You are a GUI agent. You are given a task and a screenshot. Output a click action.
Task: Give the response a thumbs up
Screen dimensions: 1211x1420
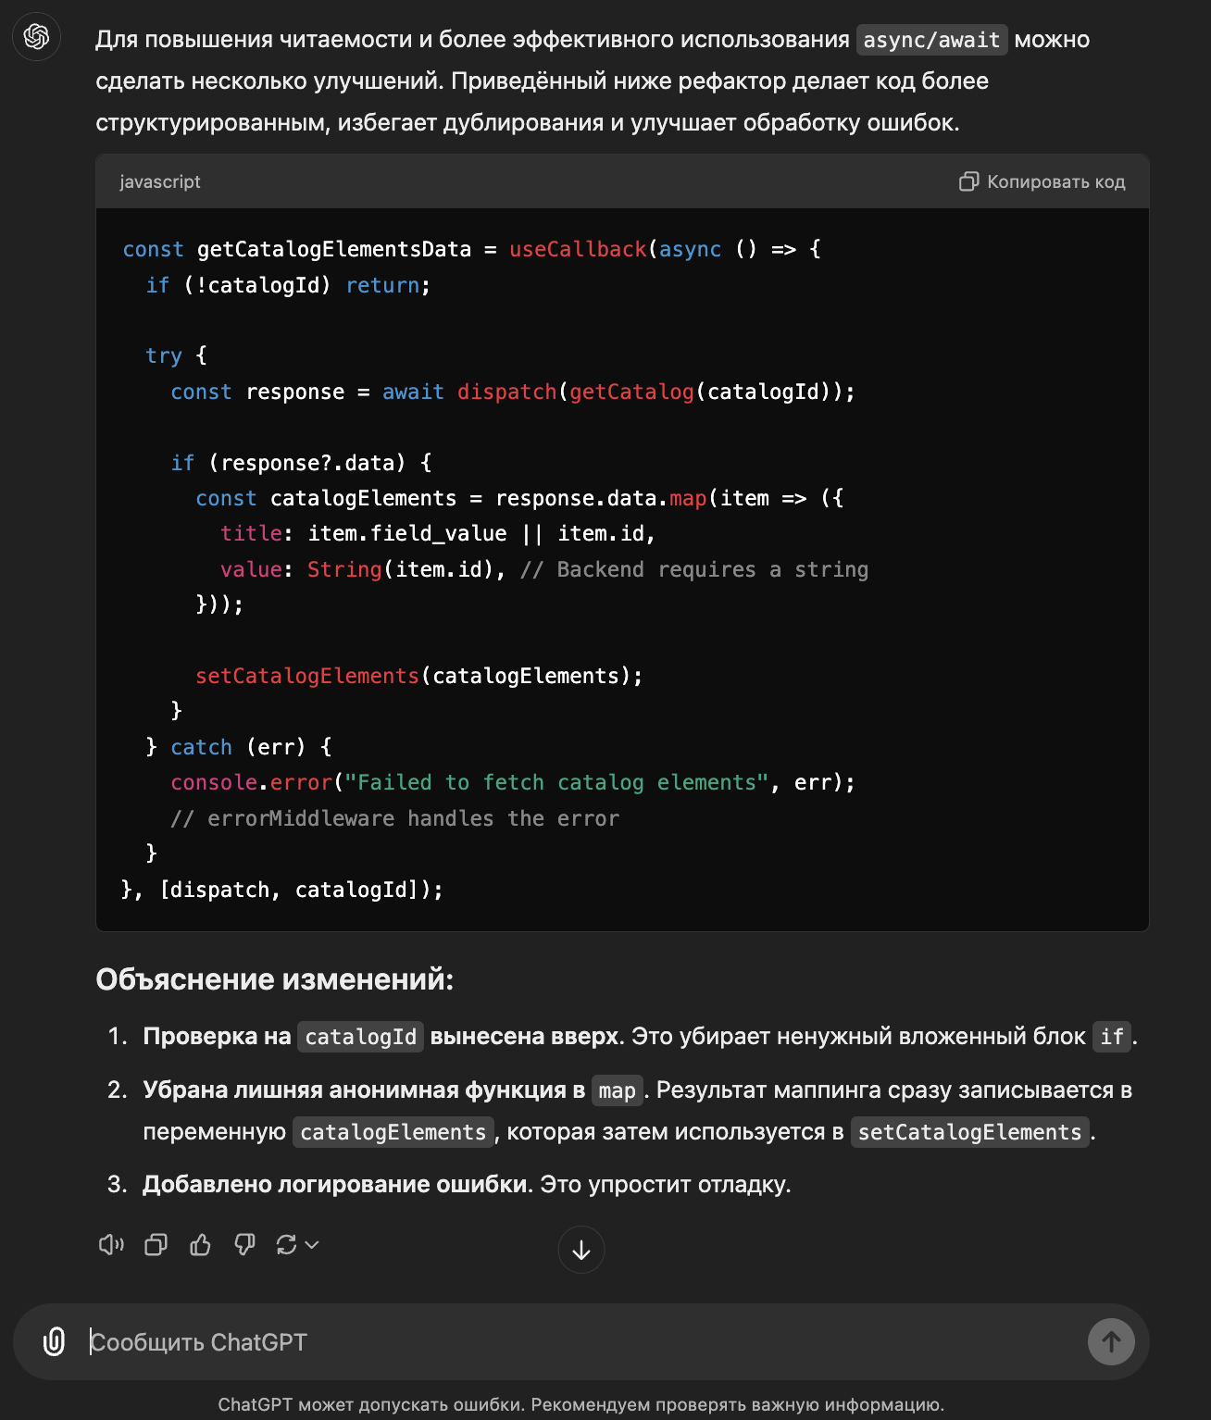pyautogui.click(x=200, y=1245)
